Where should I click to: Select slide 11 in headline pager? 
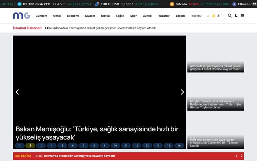tap(126, 146)
